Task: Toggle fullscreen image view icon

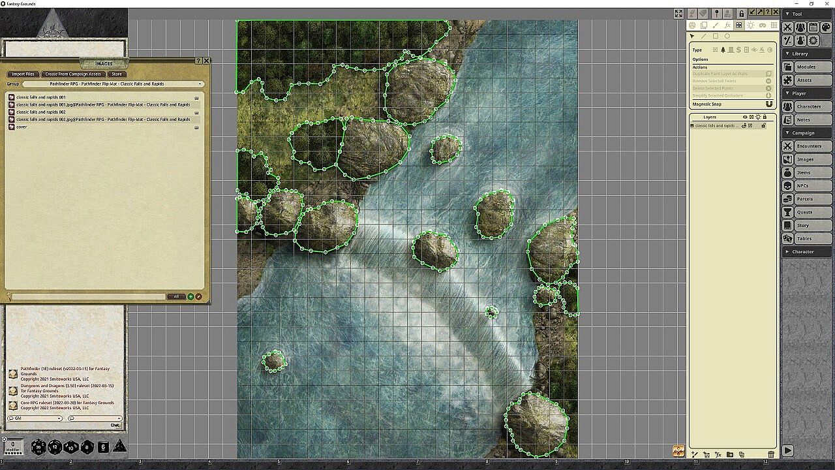Action: [x=678, y=13]
